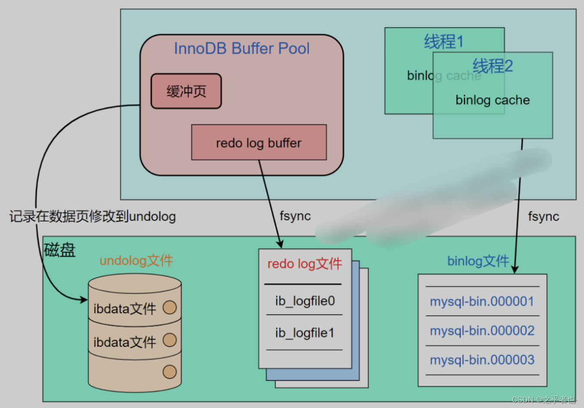Image resolution: width=584 pixels, height=408 pixels.
Task: Click the redo log buffer block
Action: coord(259,142)
